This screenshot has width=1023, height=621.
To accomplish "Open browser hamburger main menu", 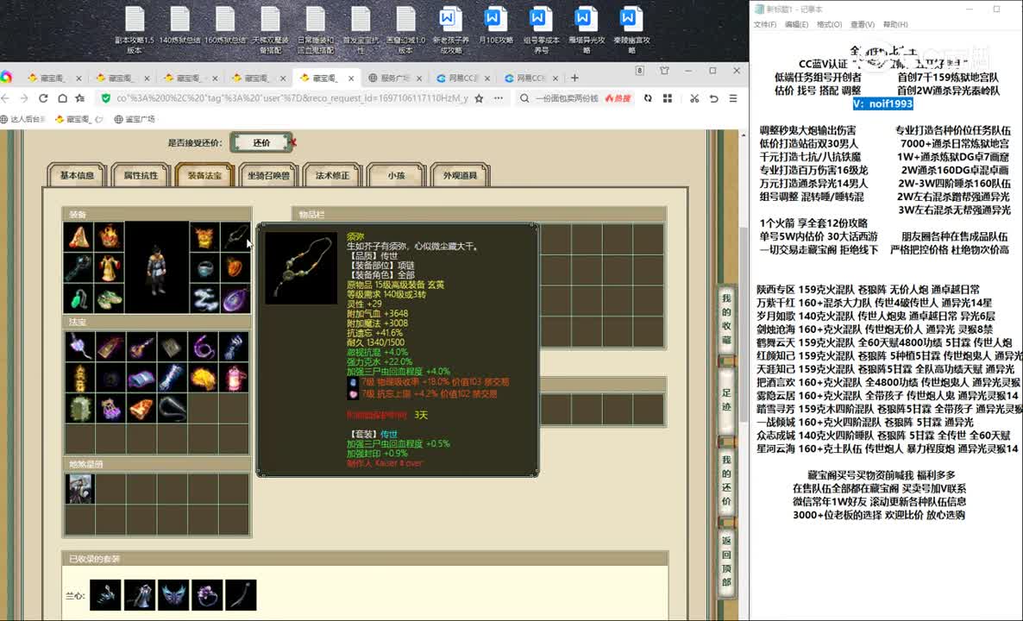I will 733,98.
